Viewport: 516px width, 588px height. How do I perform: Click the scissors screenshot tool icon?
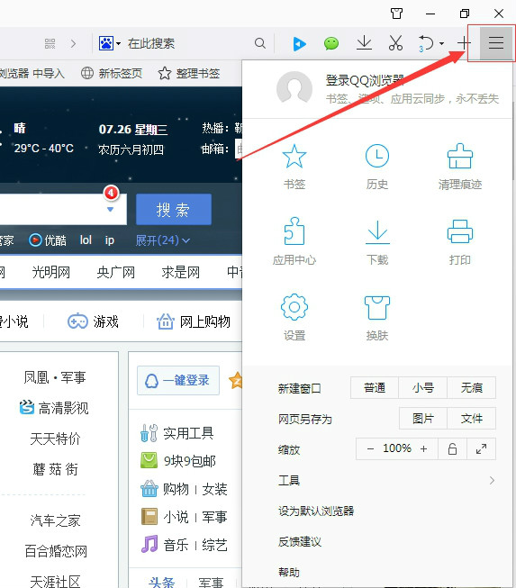click(x=395, y=42)
